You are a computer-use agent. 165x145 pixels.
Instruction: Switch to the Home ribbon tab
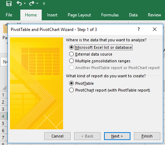[x=31, y=15]
